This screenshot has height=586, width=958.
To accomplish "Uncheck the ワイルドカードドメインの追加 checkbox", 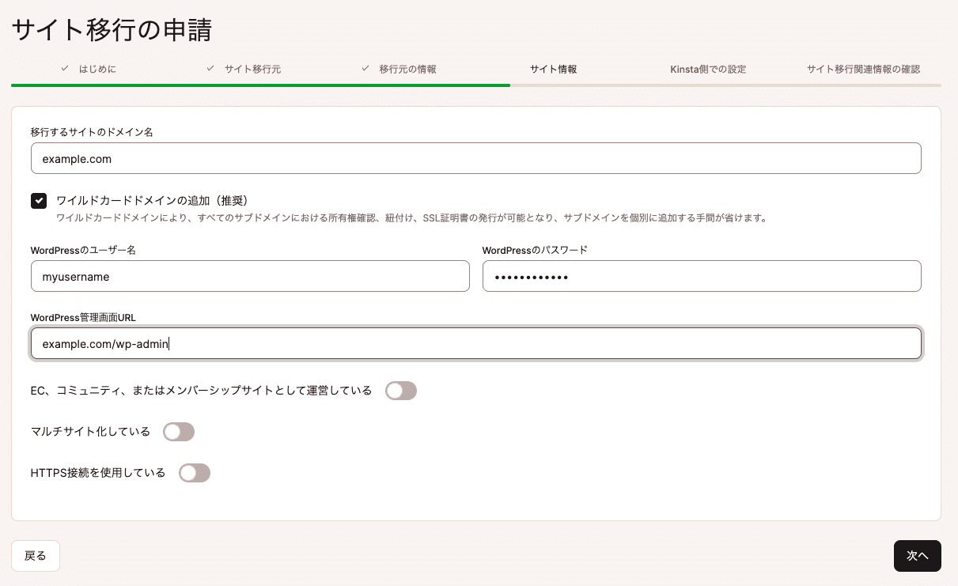I will click(39, 201).
